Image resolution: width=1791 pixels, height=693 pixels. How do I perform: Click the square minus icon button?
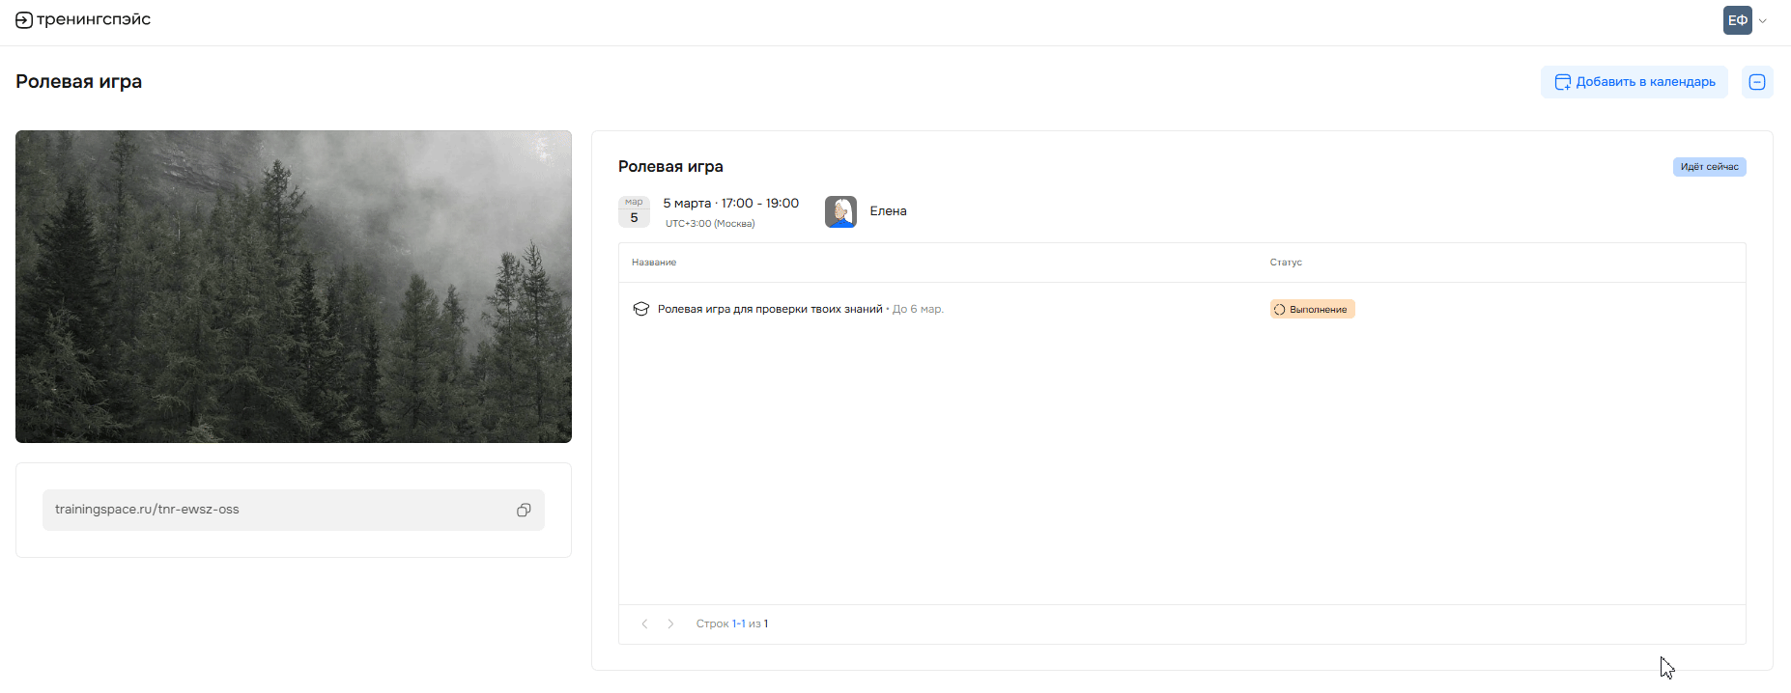tap(1757, 82)
